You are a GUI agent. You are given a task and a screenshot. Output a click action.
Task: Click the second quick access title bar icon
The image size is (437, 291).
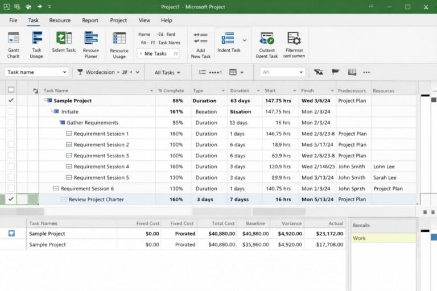pyautogui.click(x=17, y=7)
